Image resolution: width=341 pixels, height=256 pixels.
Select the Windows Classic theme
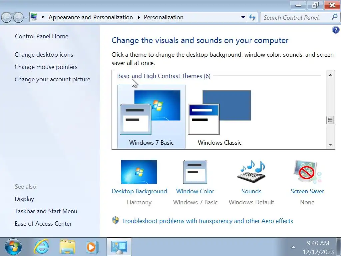[220, 117]
